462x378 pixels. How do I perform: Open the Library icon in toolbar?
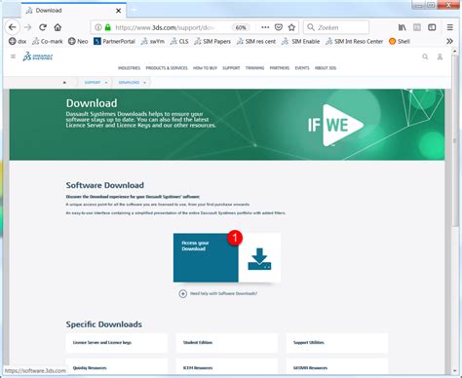(x=403, y=27)
